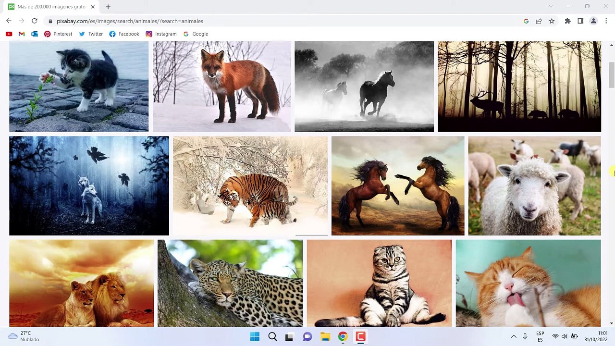Open a new browser tab
Screen dimensions: 615x346
(108, 7)
